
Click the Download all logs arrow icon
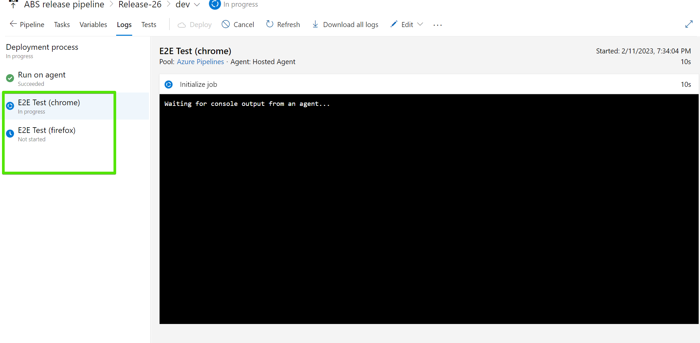pos(315,24)
